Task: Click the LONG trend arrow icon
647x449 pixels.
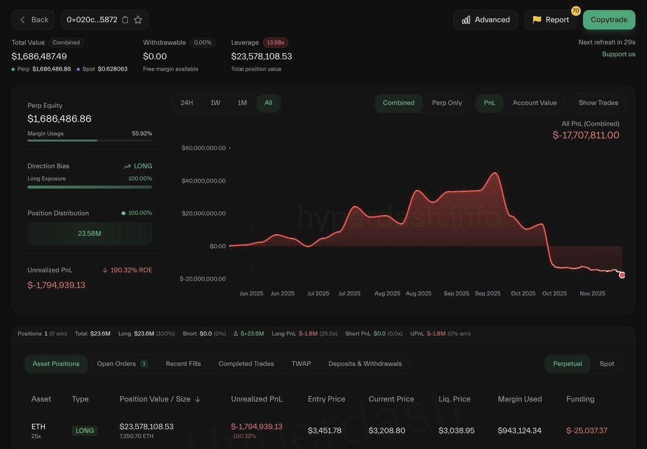Action: click(127, 166)
